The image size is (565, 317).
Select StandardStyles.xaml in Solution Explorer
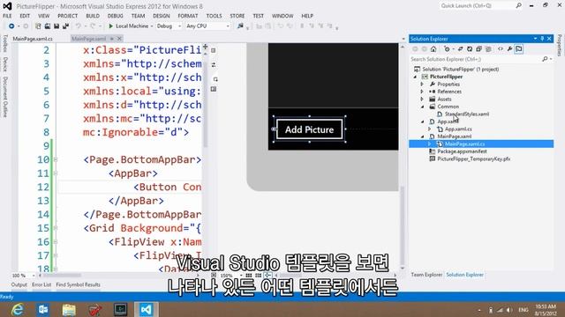[x=467, y=114]
